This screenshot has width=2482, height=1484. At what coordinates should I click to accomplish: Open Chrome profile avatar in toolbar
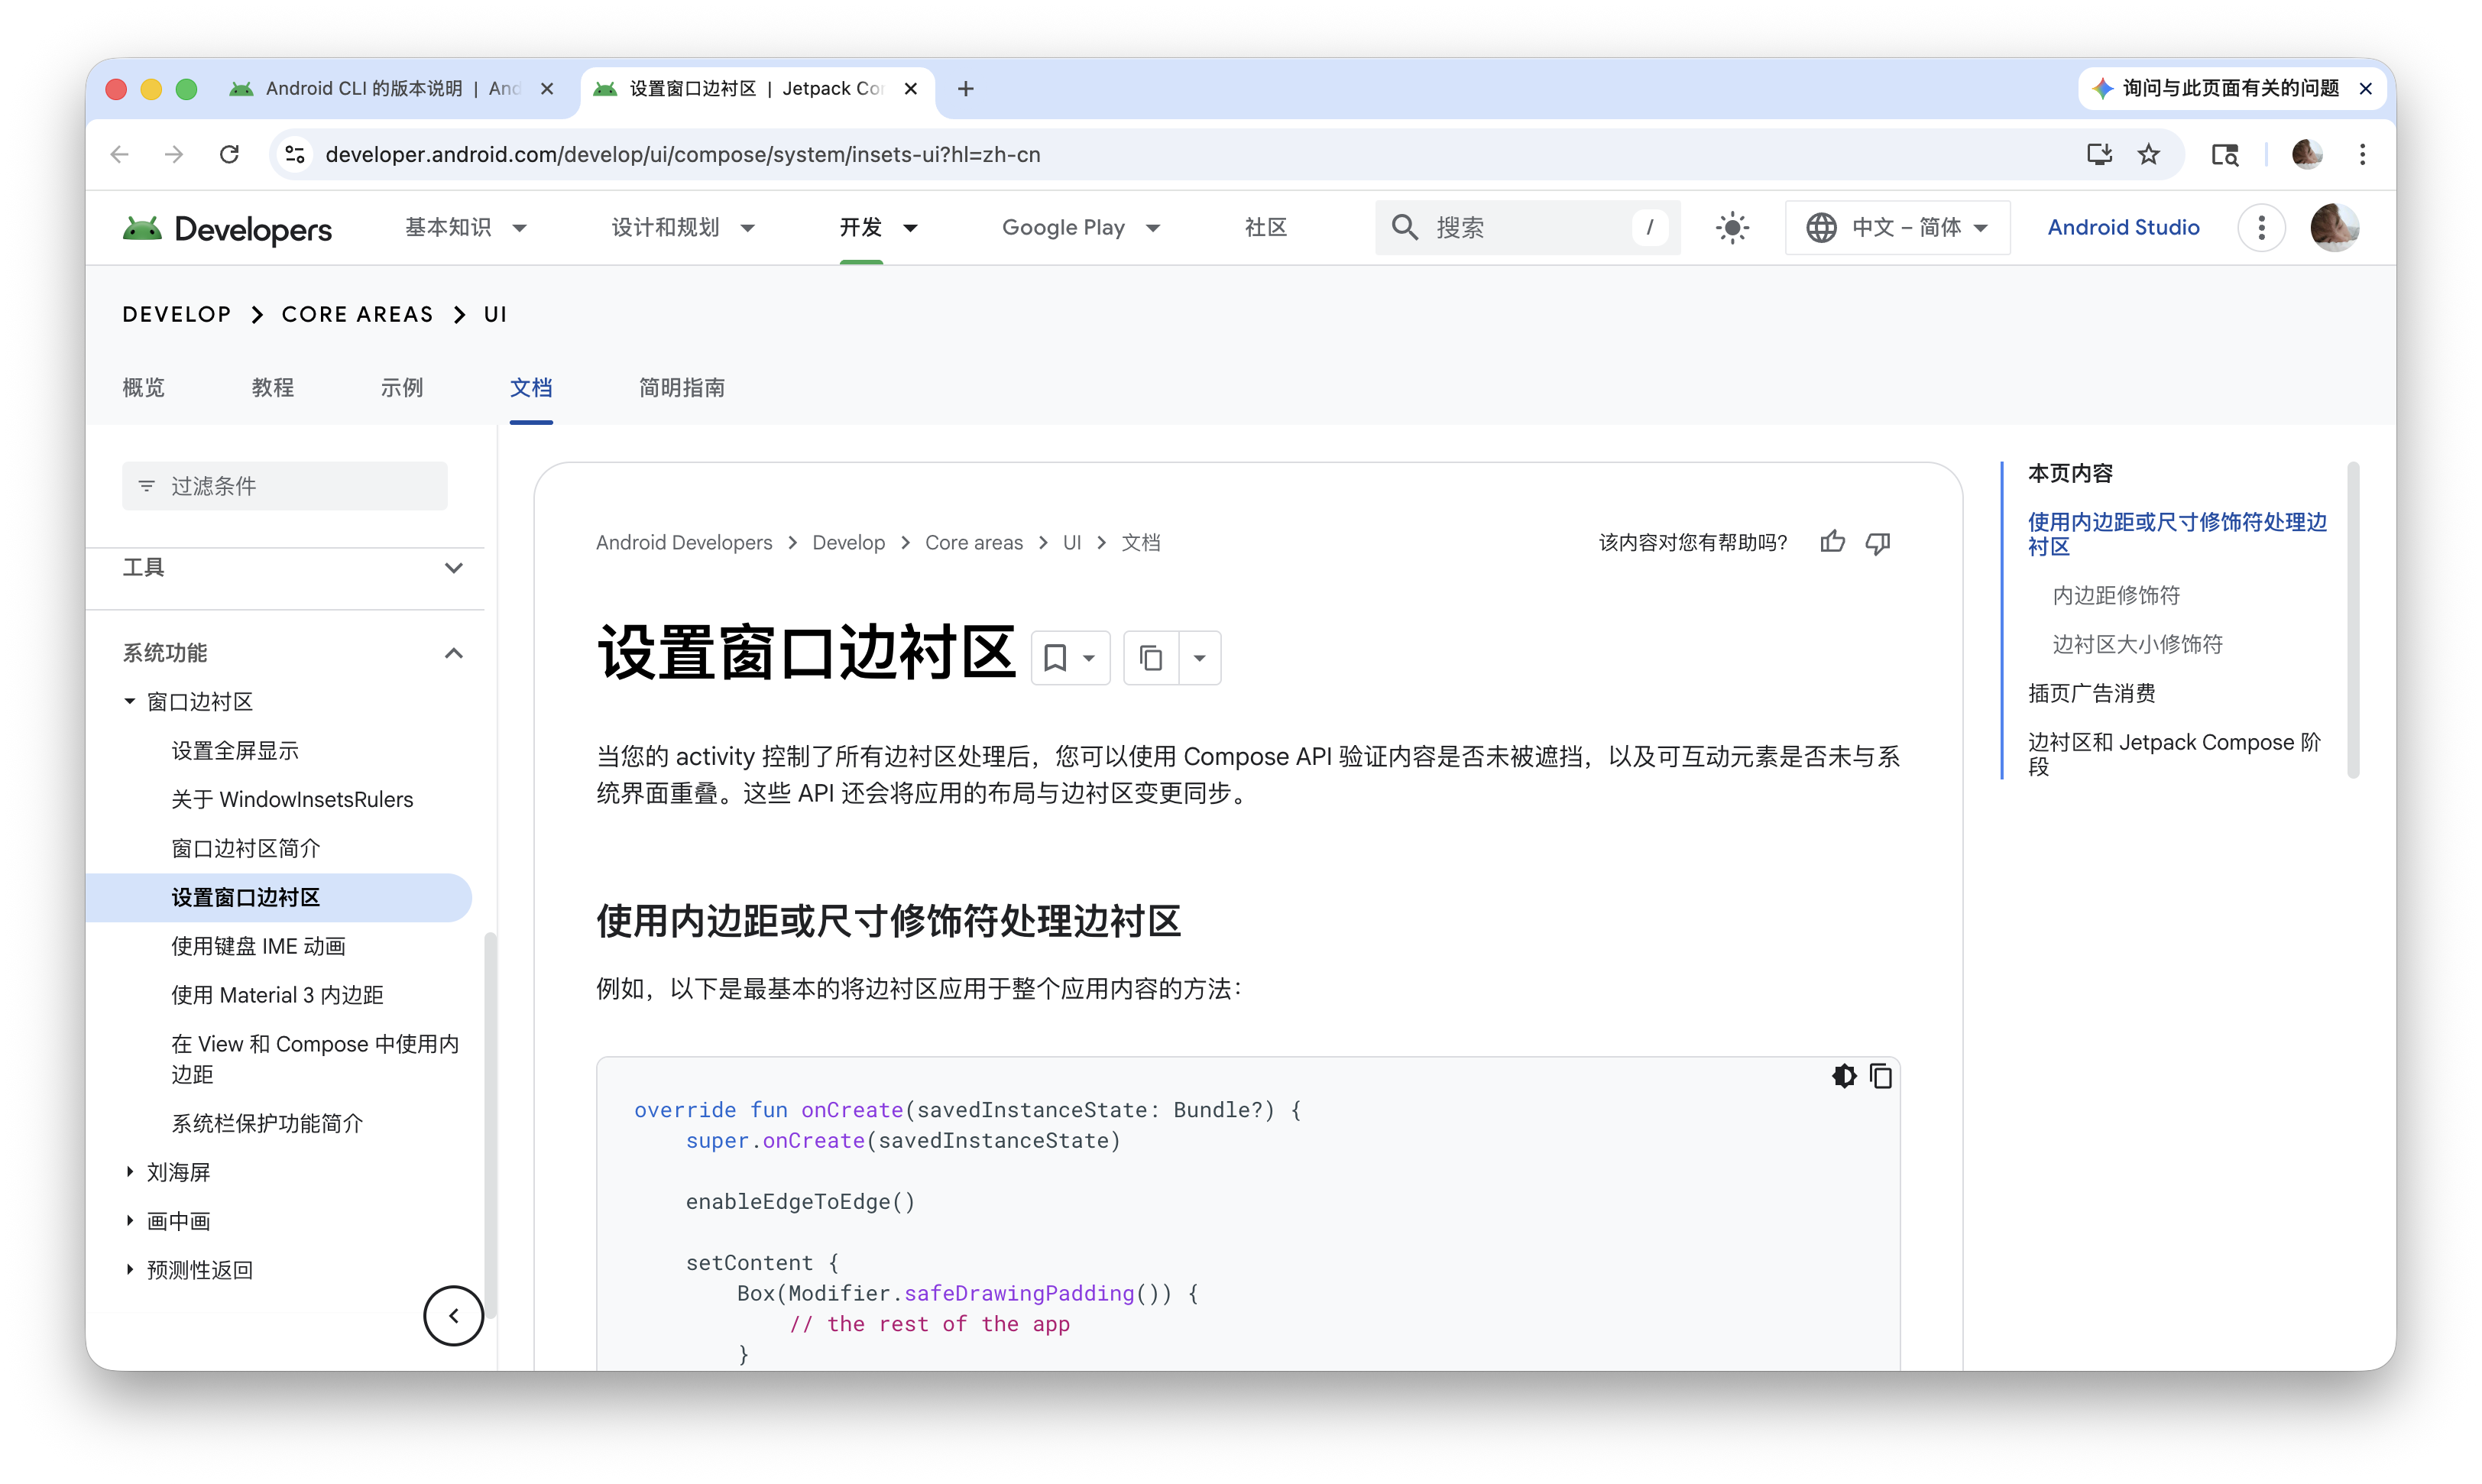pos(2307,154)
